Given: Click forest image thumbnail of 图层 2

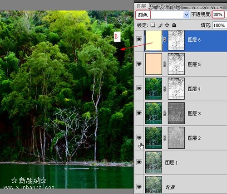Looking at the screenshot, I should point(153,138).
